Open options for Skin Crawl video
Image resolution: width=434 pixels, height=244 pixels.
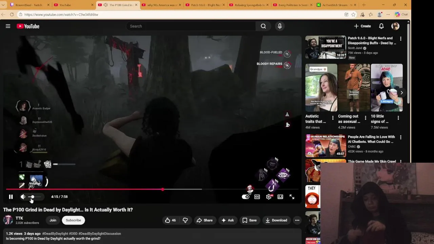(x=400, y=162)
